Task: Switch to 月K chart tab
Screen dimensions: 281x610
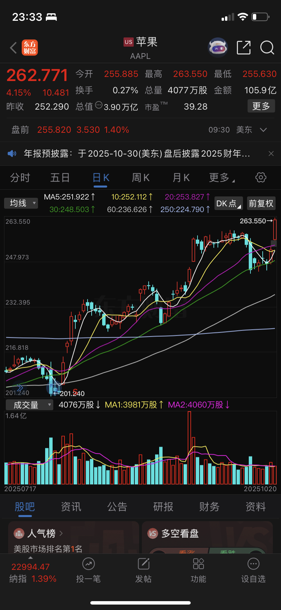Action: [x=181, y=178]
